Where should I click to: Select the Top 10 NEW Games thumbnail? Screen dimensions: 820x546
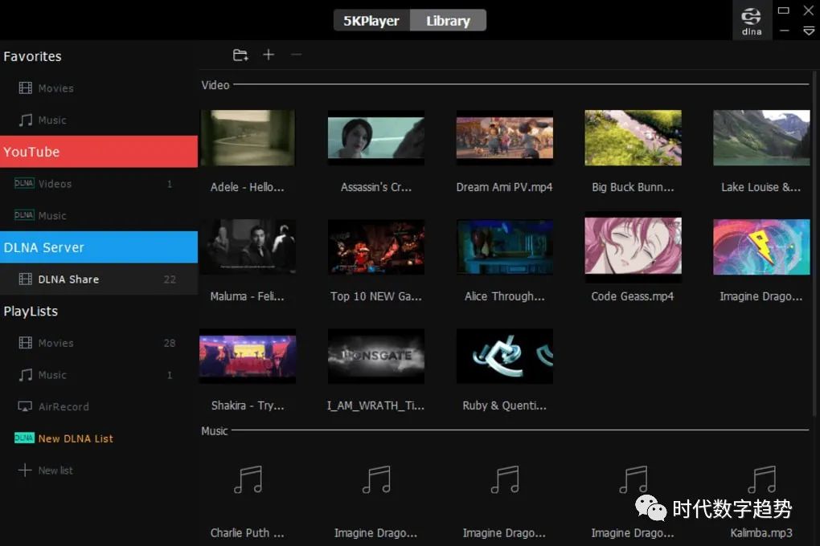click(376, 247)
